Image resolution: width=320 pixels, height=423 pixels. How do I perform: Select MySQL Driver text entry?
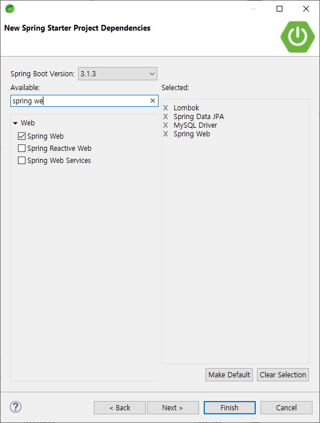195,125
